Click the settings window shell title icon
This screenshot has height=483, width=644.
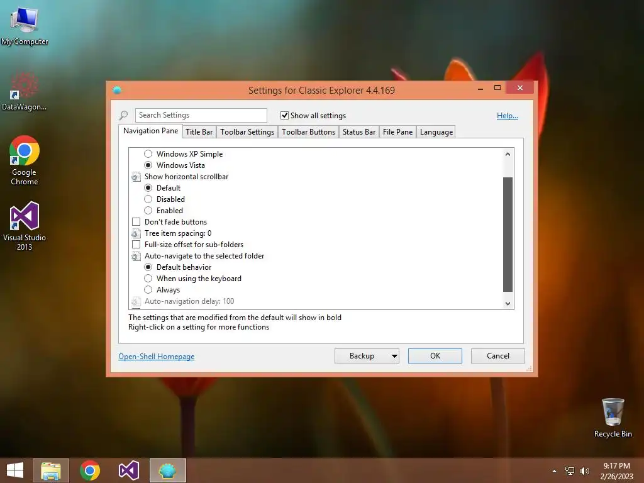(x=117, y=90)
